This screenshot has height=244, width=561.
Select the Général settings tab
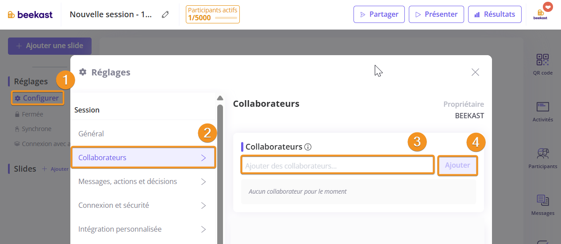(x=142, y=134)
